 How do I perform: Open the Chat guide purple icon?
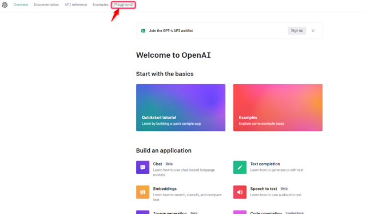click(142, 167)
